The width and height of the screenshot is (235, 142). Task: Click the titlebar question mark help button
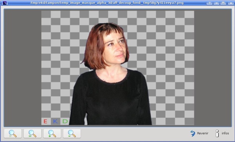[210, 3]
